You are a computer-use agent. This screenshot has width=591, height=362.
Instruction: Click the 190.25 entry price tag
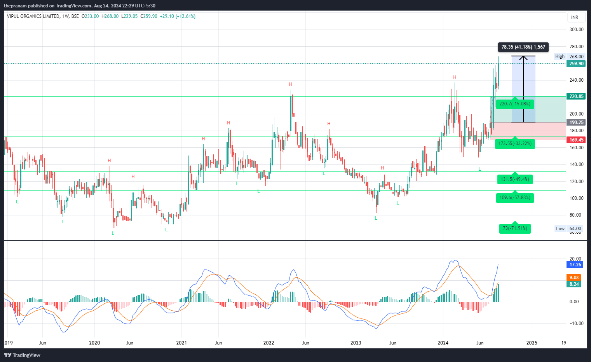coord(576,122)
